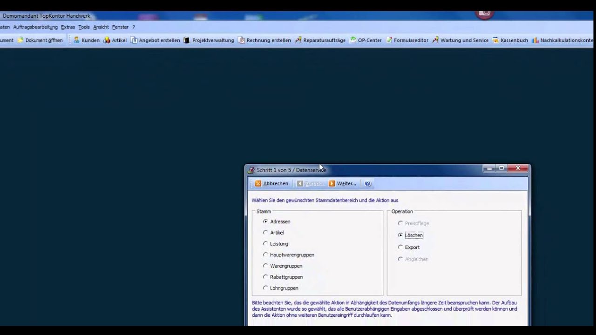
Task: Click the disabled Zurück button
Action: coord(311,184)
